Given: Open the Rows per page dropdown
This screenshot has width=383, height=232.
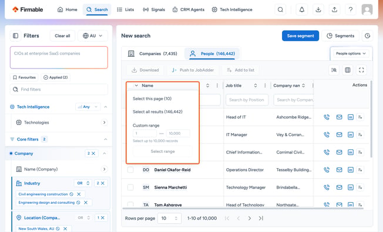Looking at the screenshot, I should coord(169,219).
